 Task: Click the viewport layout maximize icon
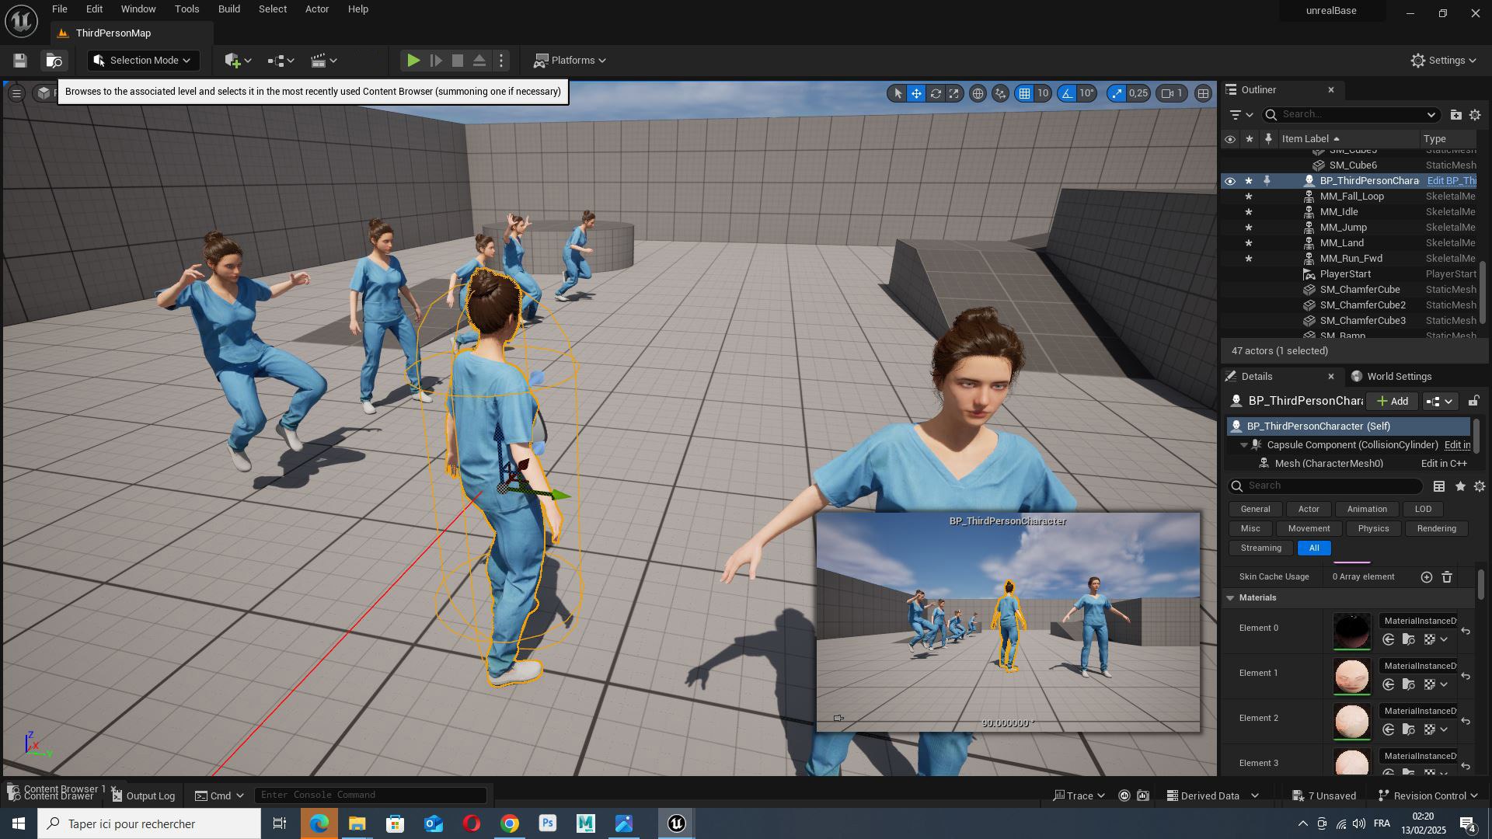pyautogui.click(x=1203, y=93)
